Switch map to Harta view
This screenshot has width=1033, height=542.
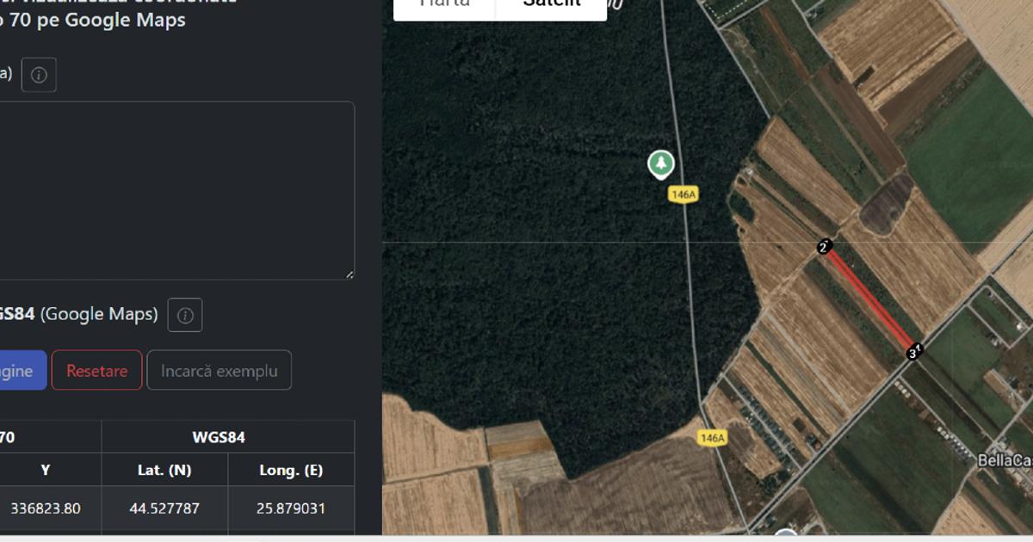(445, 5)
